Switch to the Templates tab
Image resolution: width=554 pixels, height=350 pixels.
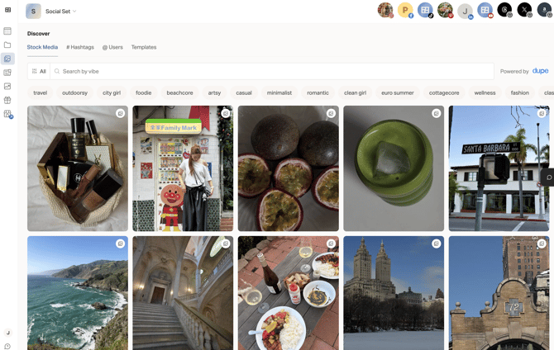[x=144, y=47]
